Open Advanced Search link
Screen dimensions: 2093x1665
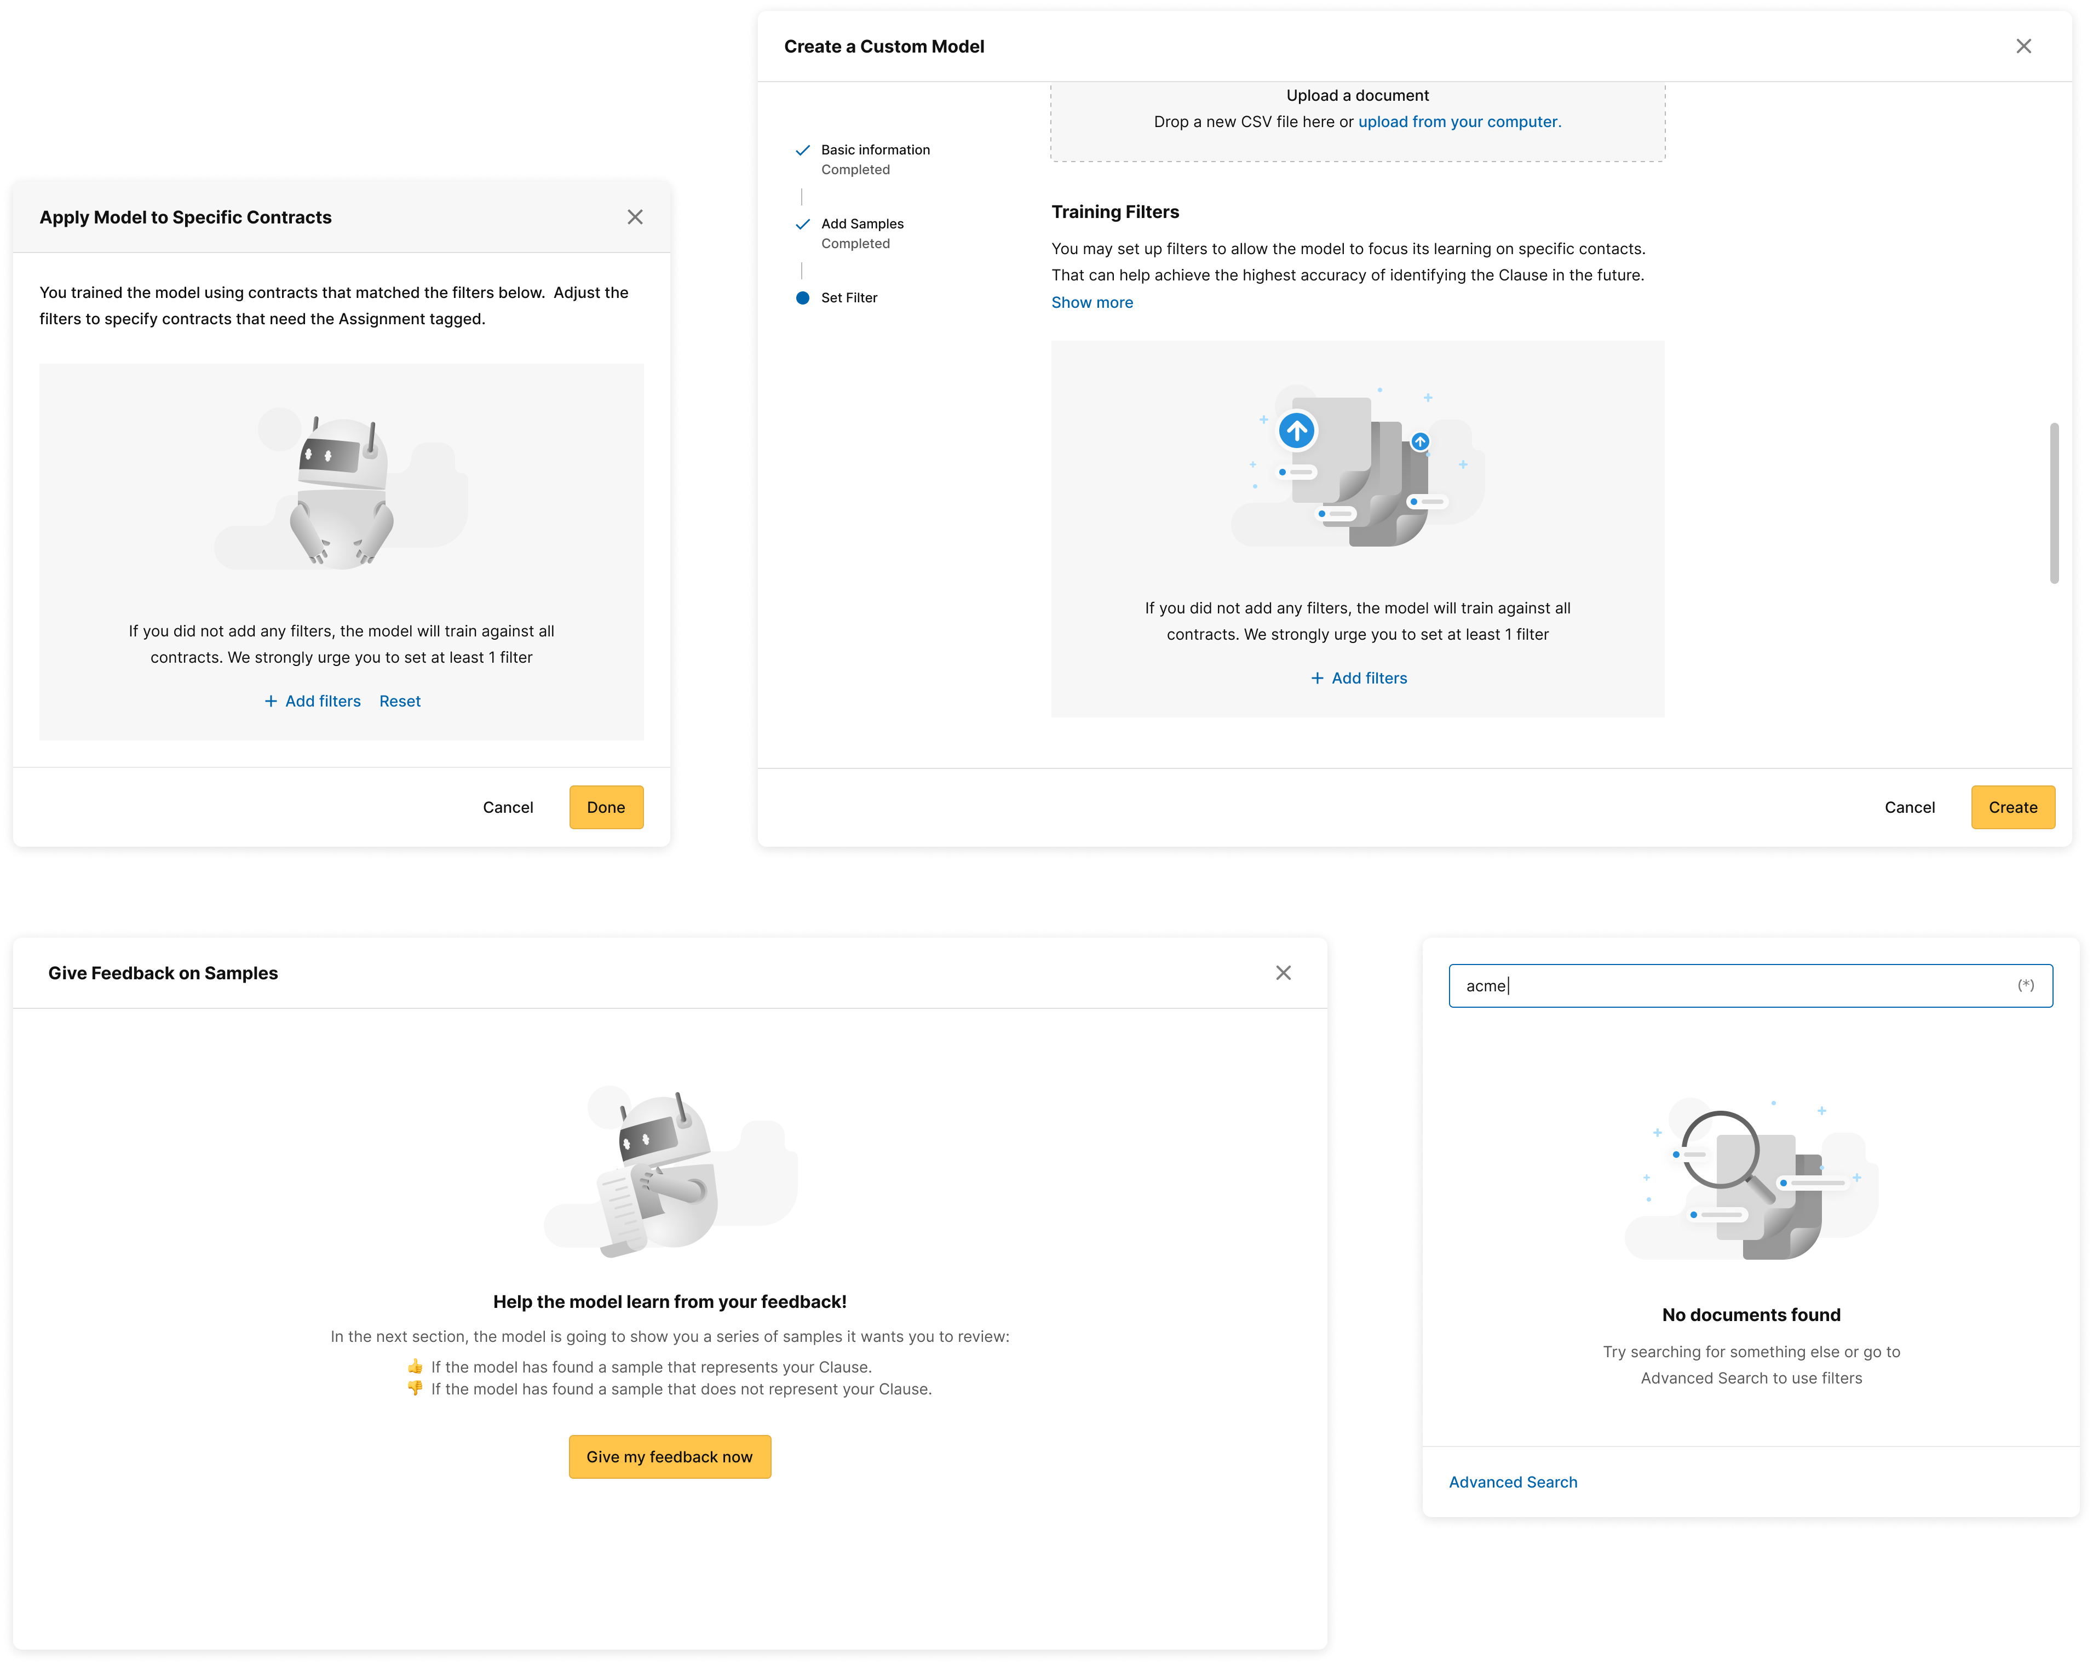coord(1513,1482)
